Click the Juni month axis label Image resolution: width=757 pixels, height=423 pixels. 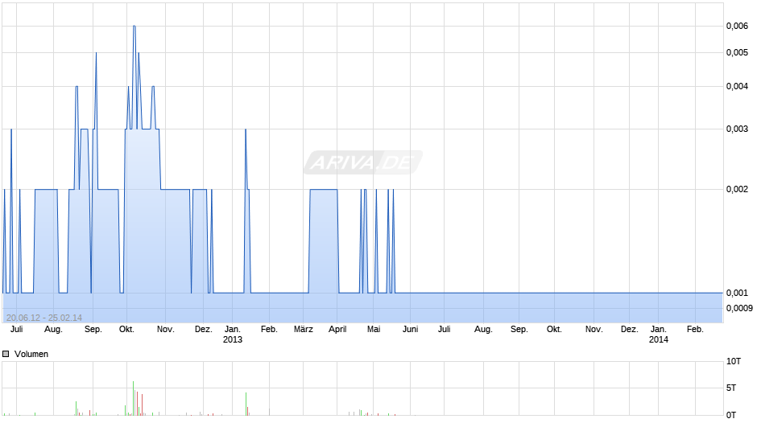(x=411, y=330)
